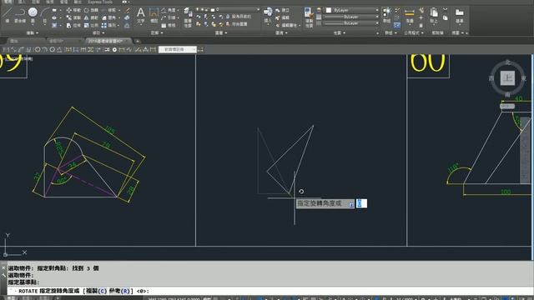
Task: Click the Explode tool icon
Action: [x=127, y=18]
